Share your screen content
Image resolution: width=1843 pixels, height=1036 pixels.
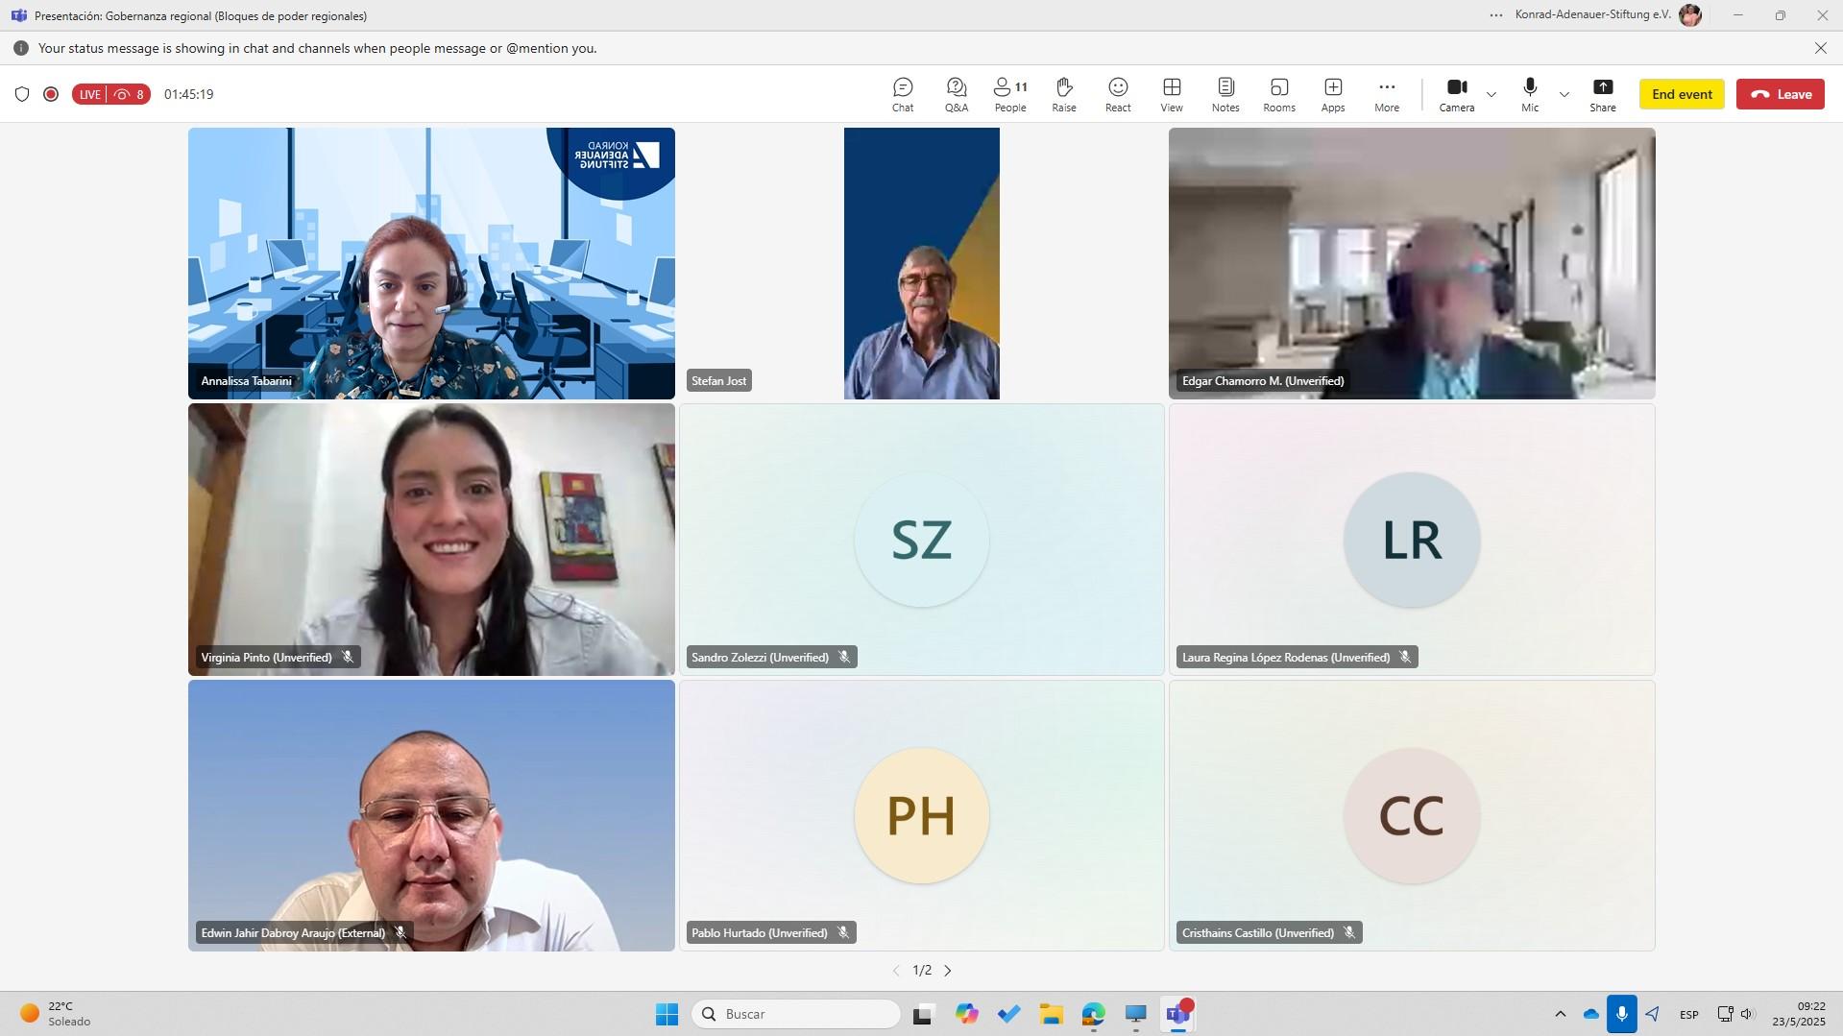coord(1602,94)
